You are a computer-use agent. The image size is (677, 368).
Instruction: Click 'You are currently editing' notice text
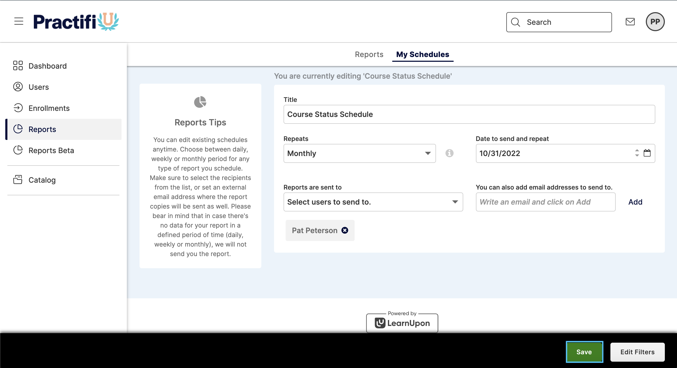(363, 76)
